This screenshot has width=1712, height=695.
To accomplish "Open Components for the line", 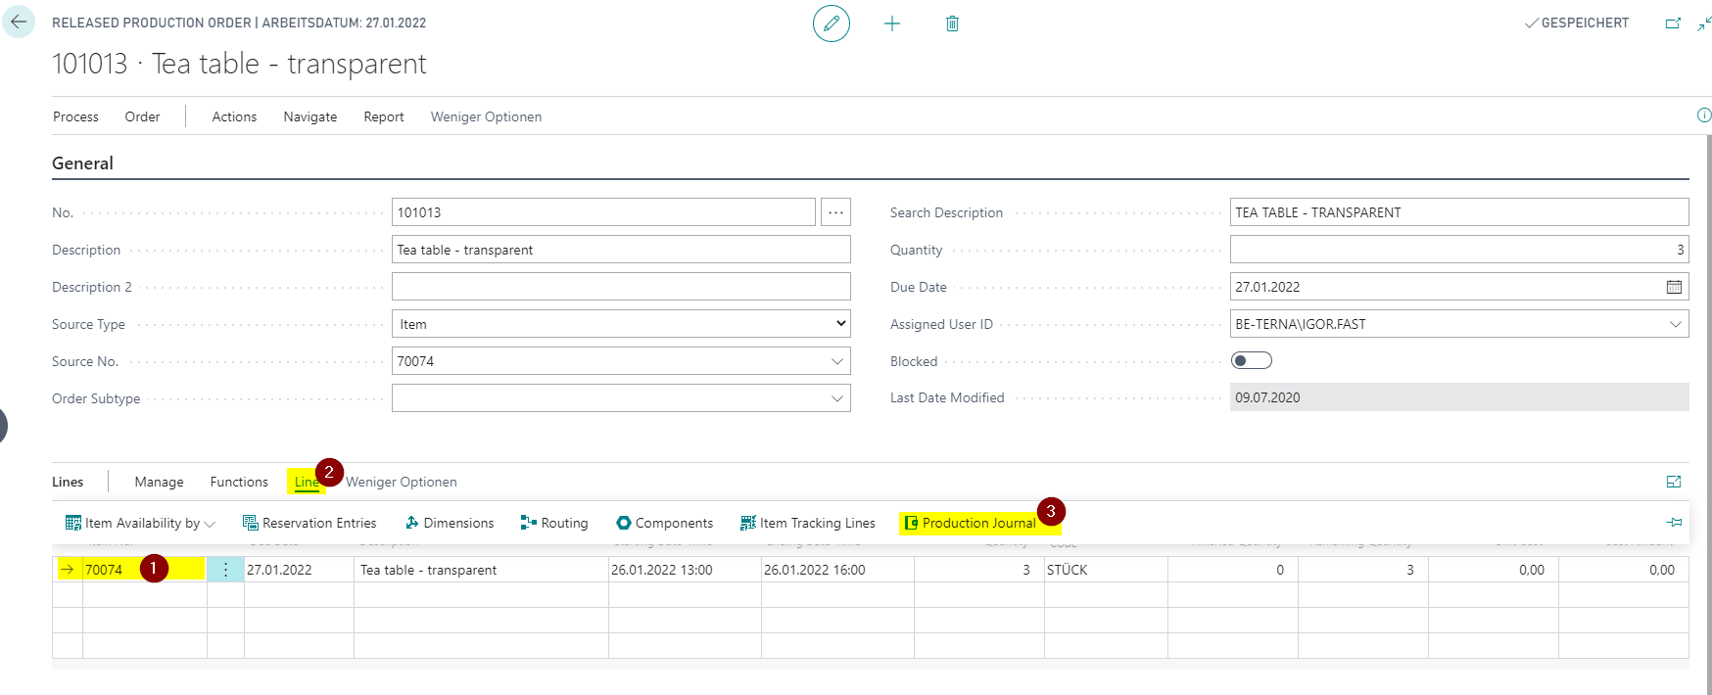I will (664, 523).
